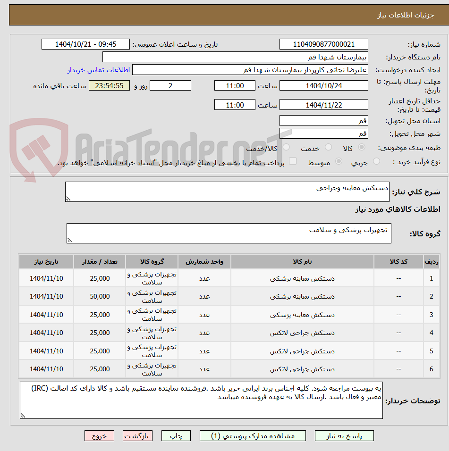Image resolution: width=449 pixels, height=451 pixels.
Task: Select the متوسط purchase type radio
Action: coord(339,161)
